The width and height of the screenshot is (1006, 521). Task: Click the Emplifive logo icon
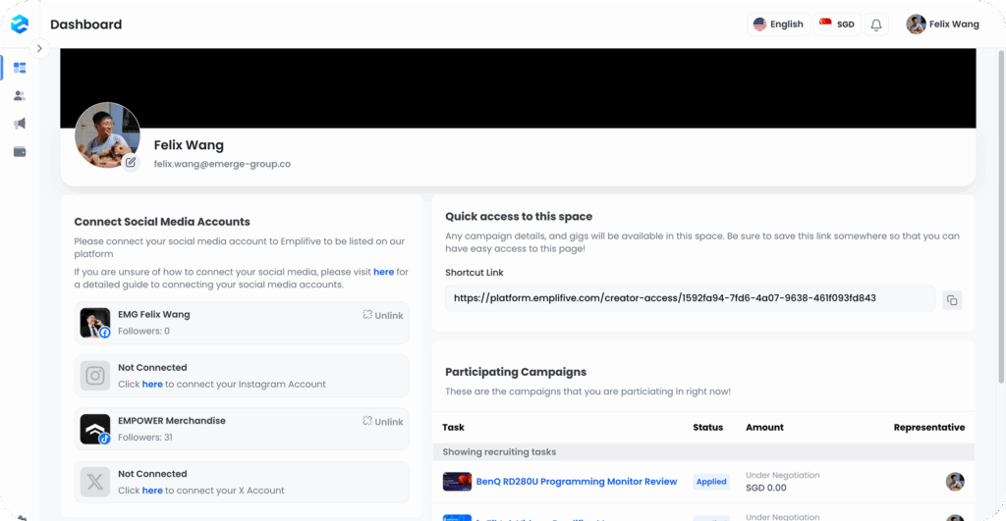20,25
